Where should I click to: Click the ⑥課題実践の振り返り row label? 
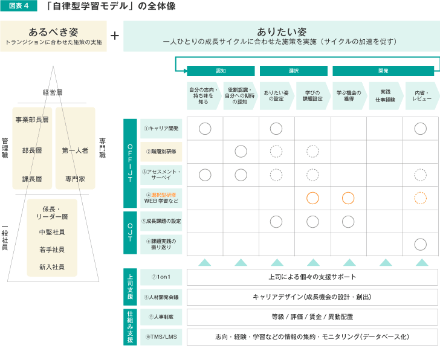(x=161, y=244)
